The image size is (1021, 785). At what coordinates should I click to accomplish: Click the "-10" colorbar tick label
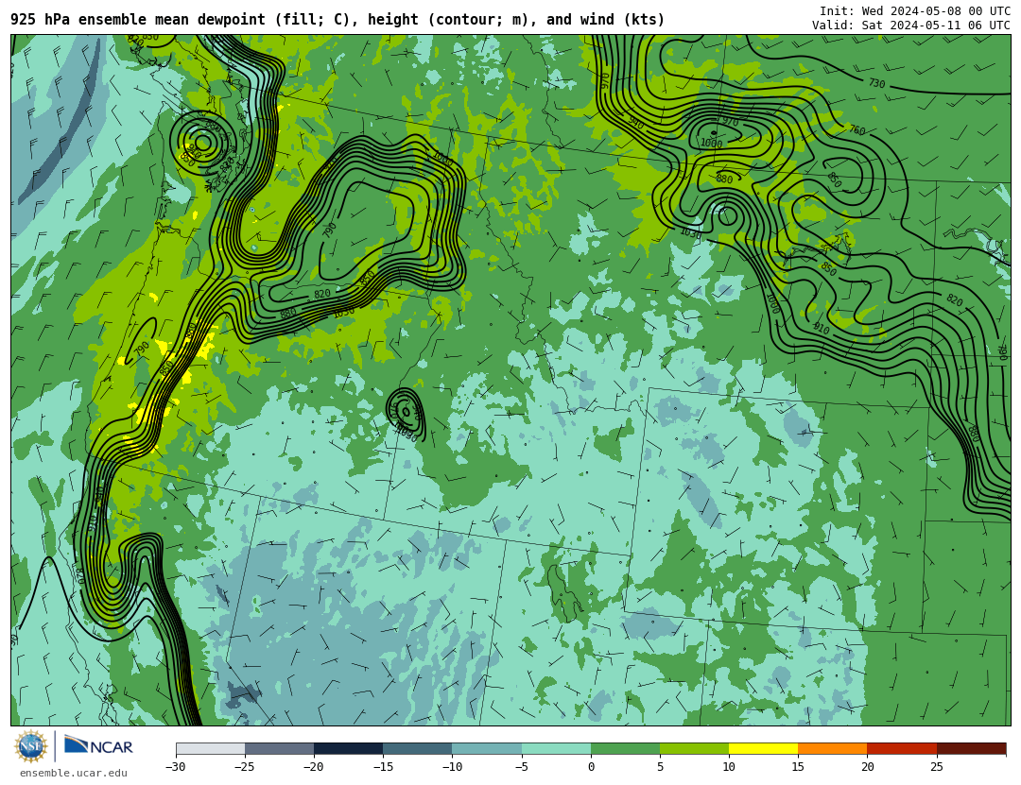pos(451,767)
